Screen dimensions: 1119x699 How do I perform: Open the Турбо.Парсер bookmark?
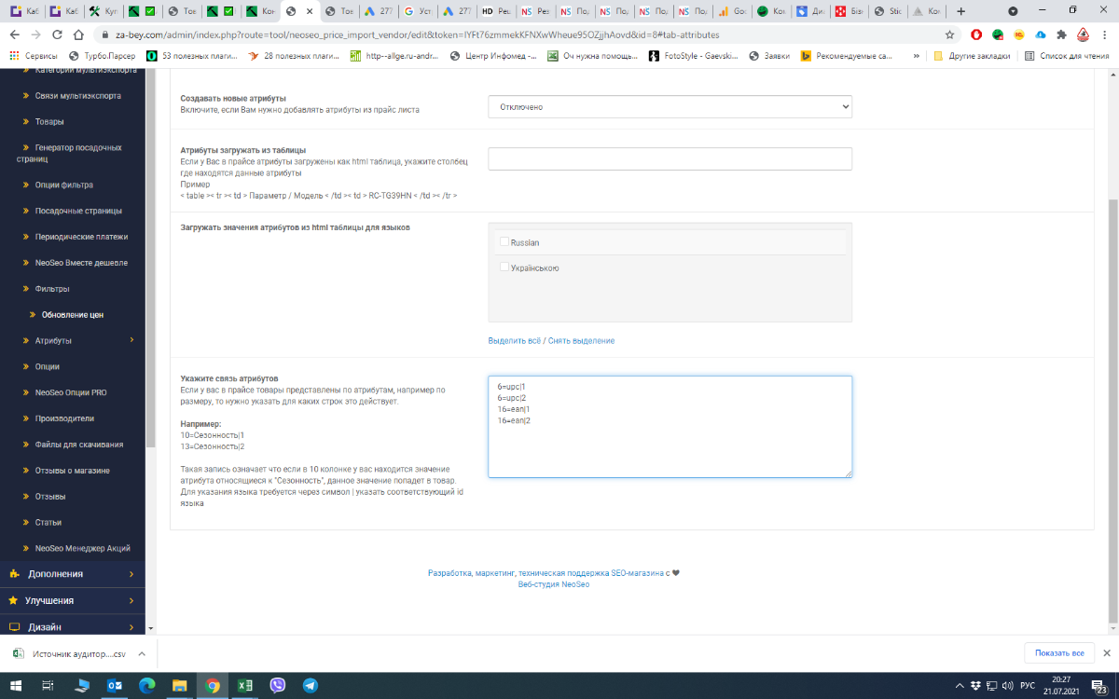pyautogui.click(x=102, y=56)
